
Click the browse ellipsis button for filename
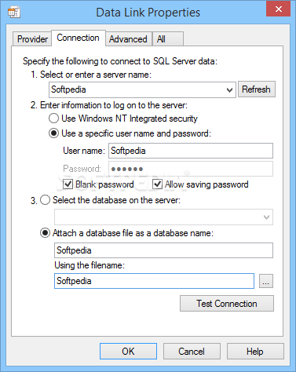tap(266, 281)
